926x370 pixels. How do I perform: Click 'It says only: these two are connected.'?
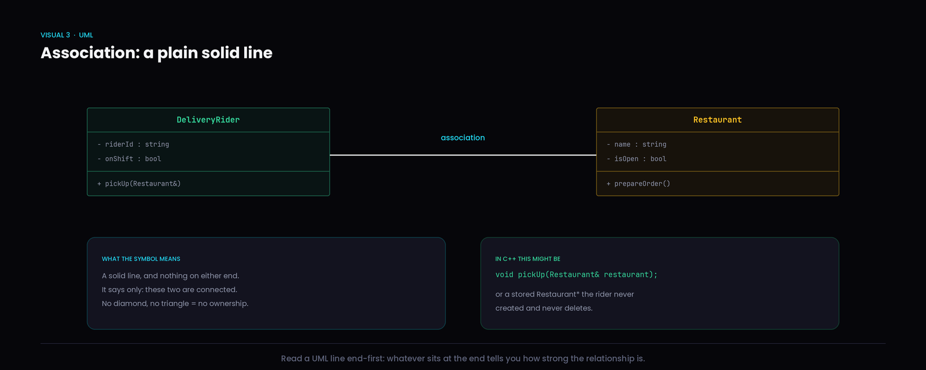[170, 290]
